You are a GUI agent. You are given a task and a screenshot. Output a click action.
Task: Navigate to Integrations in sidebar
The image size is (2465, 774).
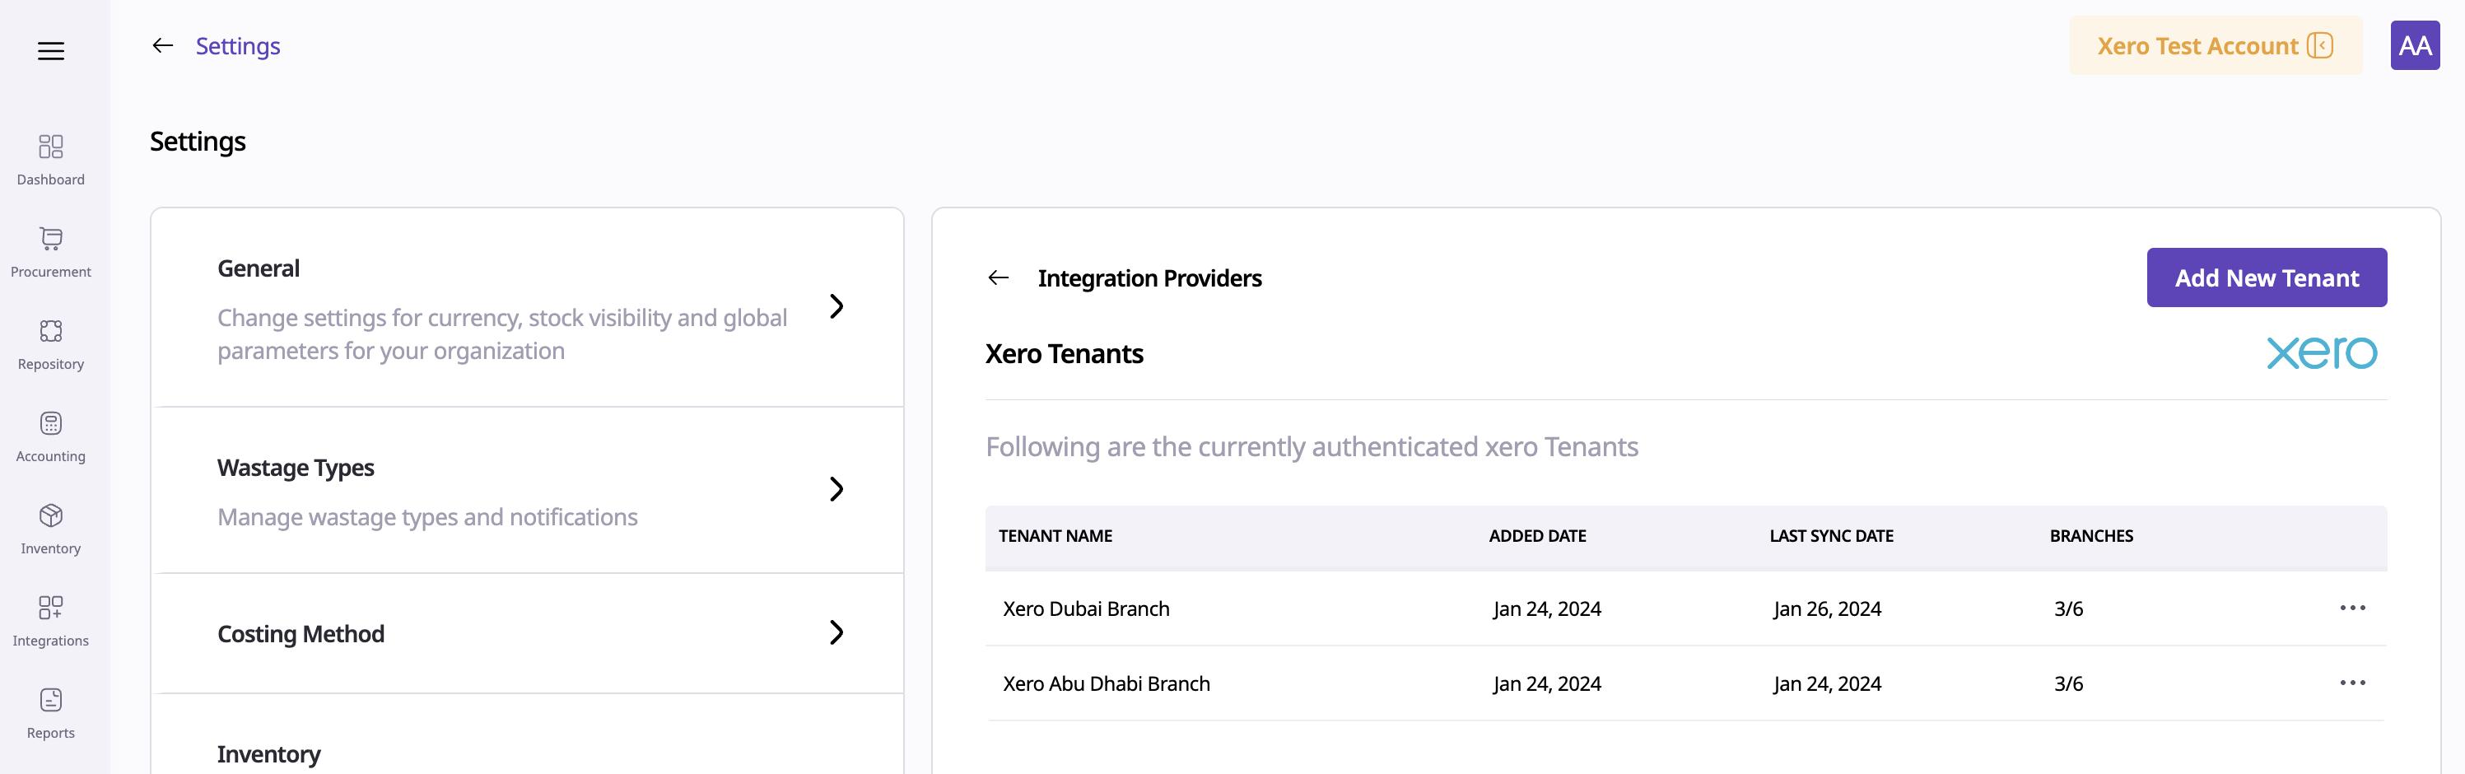click(x=51, y=620)
